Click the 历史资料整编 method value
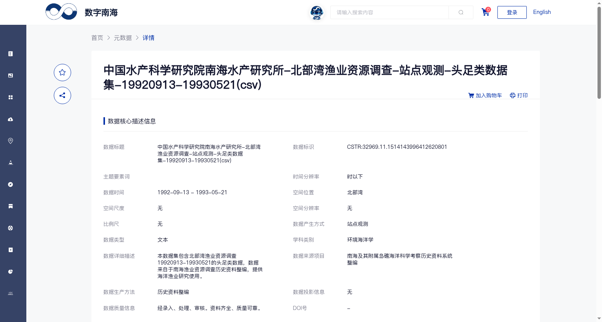 [x=173, y=292]
